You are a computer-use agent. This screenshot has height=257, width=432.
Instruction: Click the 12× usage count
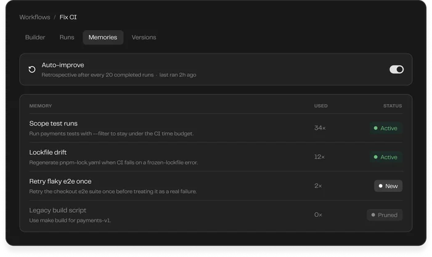click(x=319, y=157)
